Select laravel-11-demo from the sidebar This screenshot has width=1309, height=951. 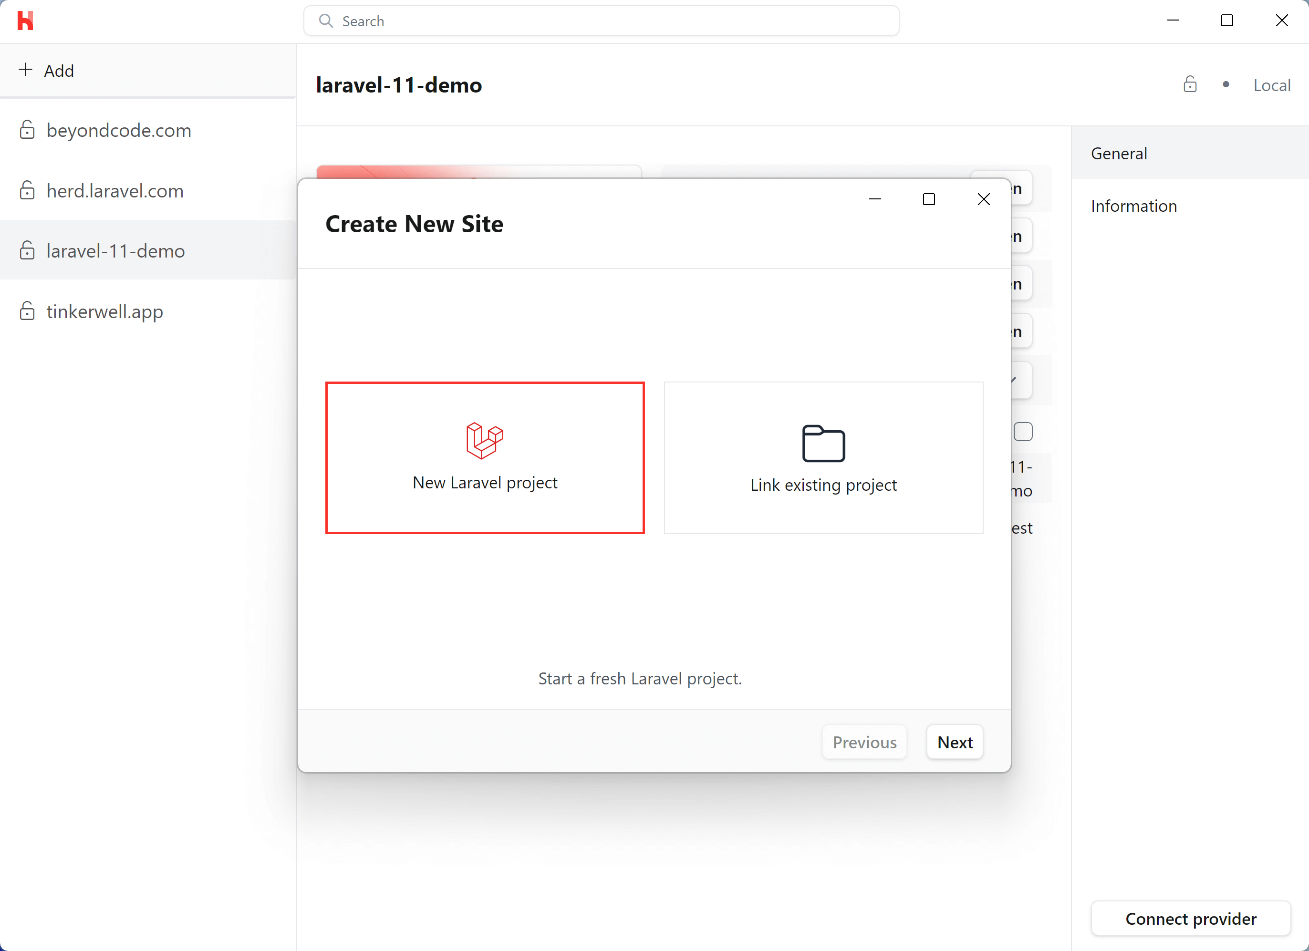point(115,250)
